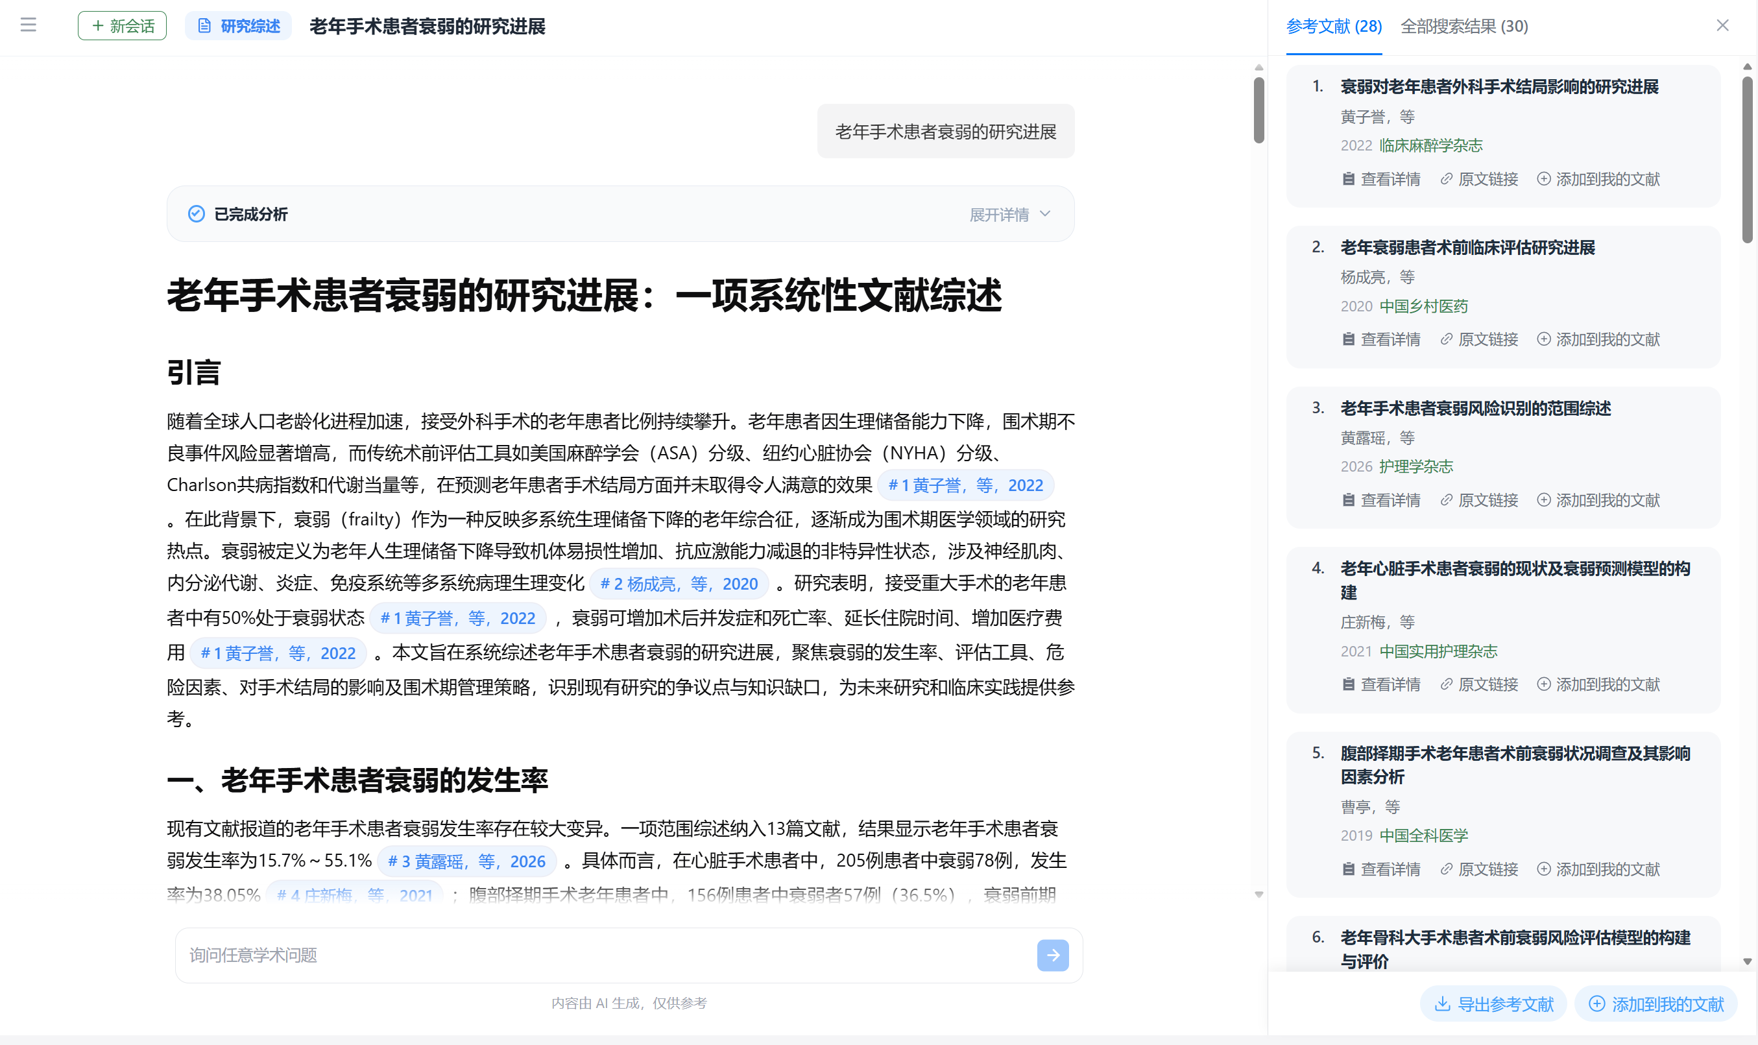Open reference 3 title 老年手术患者衰弱风险识别的范围综述
The width and height of the screenshot is (1758, 1045).
click(x=1475, y=408)
